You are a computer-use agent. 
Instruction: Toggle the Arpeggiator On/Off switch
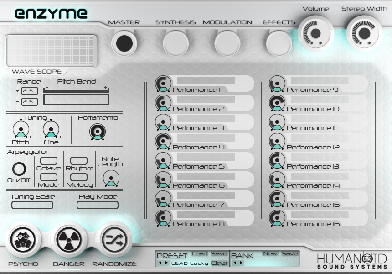click(19, 169)
